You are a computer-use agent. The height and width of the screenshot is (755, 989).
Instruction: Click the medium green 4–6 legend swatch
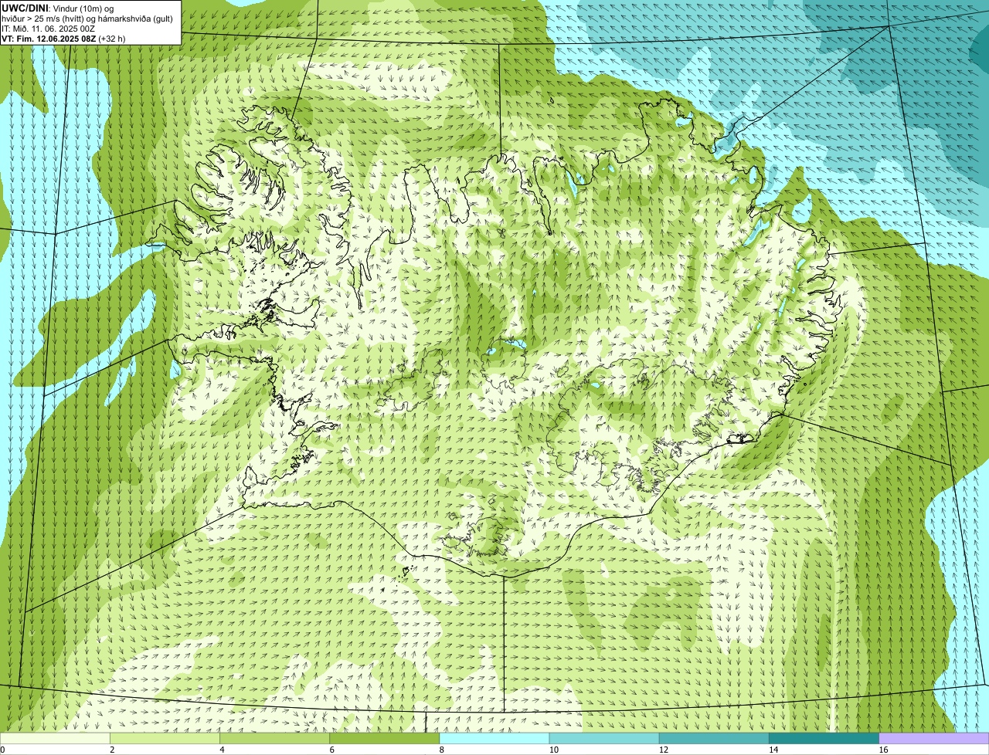[x=274, y=739]
